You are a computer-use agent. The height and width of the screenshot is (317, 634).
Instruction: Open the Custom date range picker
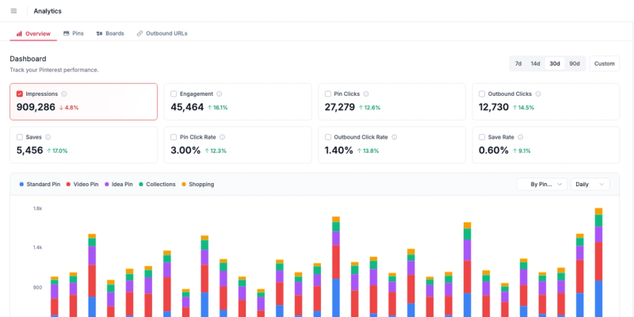point(604,63)
